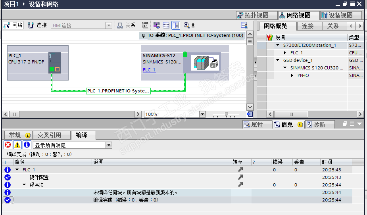
Task: Select the 交叉引用 cross-reference sub-tab
Action: point(52,135)
